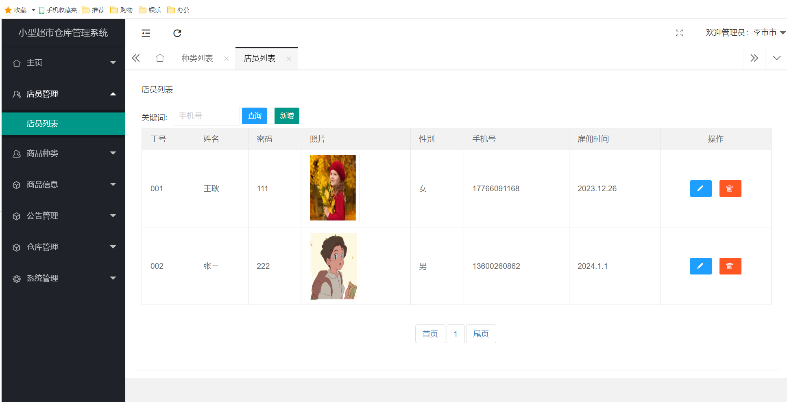The image size is (787, 402).
Task: Switch to the 种类列表 tab
Action: (x=197, y=58)
